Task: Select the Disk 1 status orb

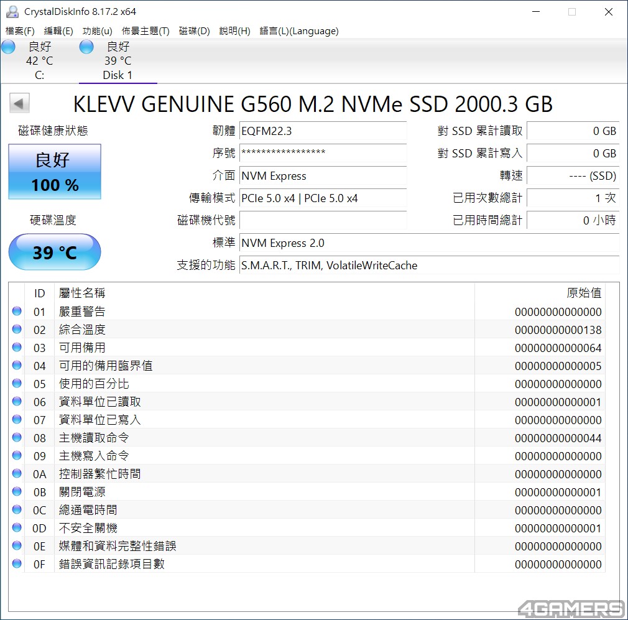Action: coord(86,47)
